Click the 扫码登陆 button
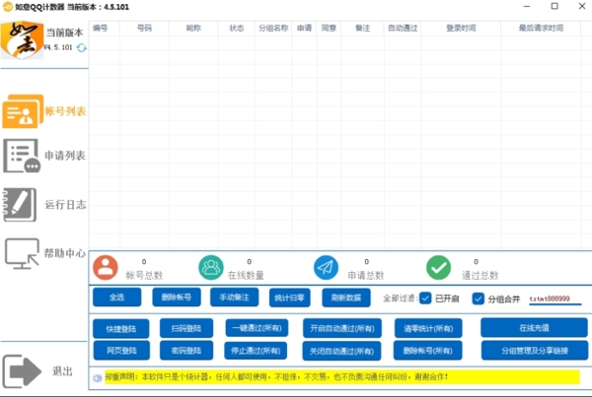 tap(186, 328)
